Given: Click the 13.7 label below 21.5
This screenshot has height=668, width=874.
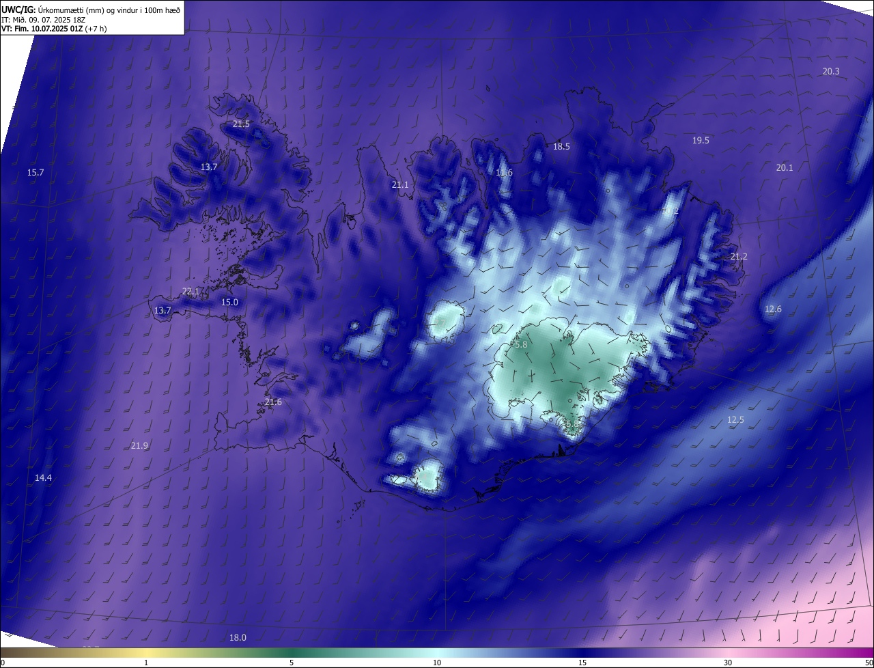Looking at the screenshot, I should click(209, 167).
